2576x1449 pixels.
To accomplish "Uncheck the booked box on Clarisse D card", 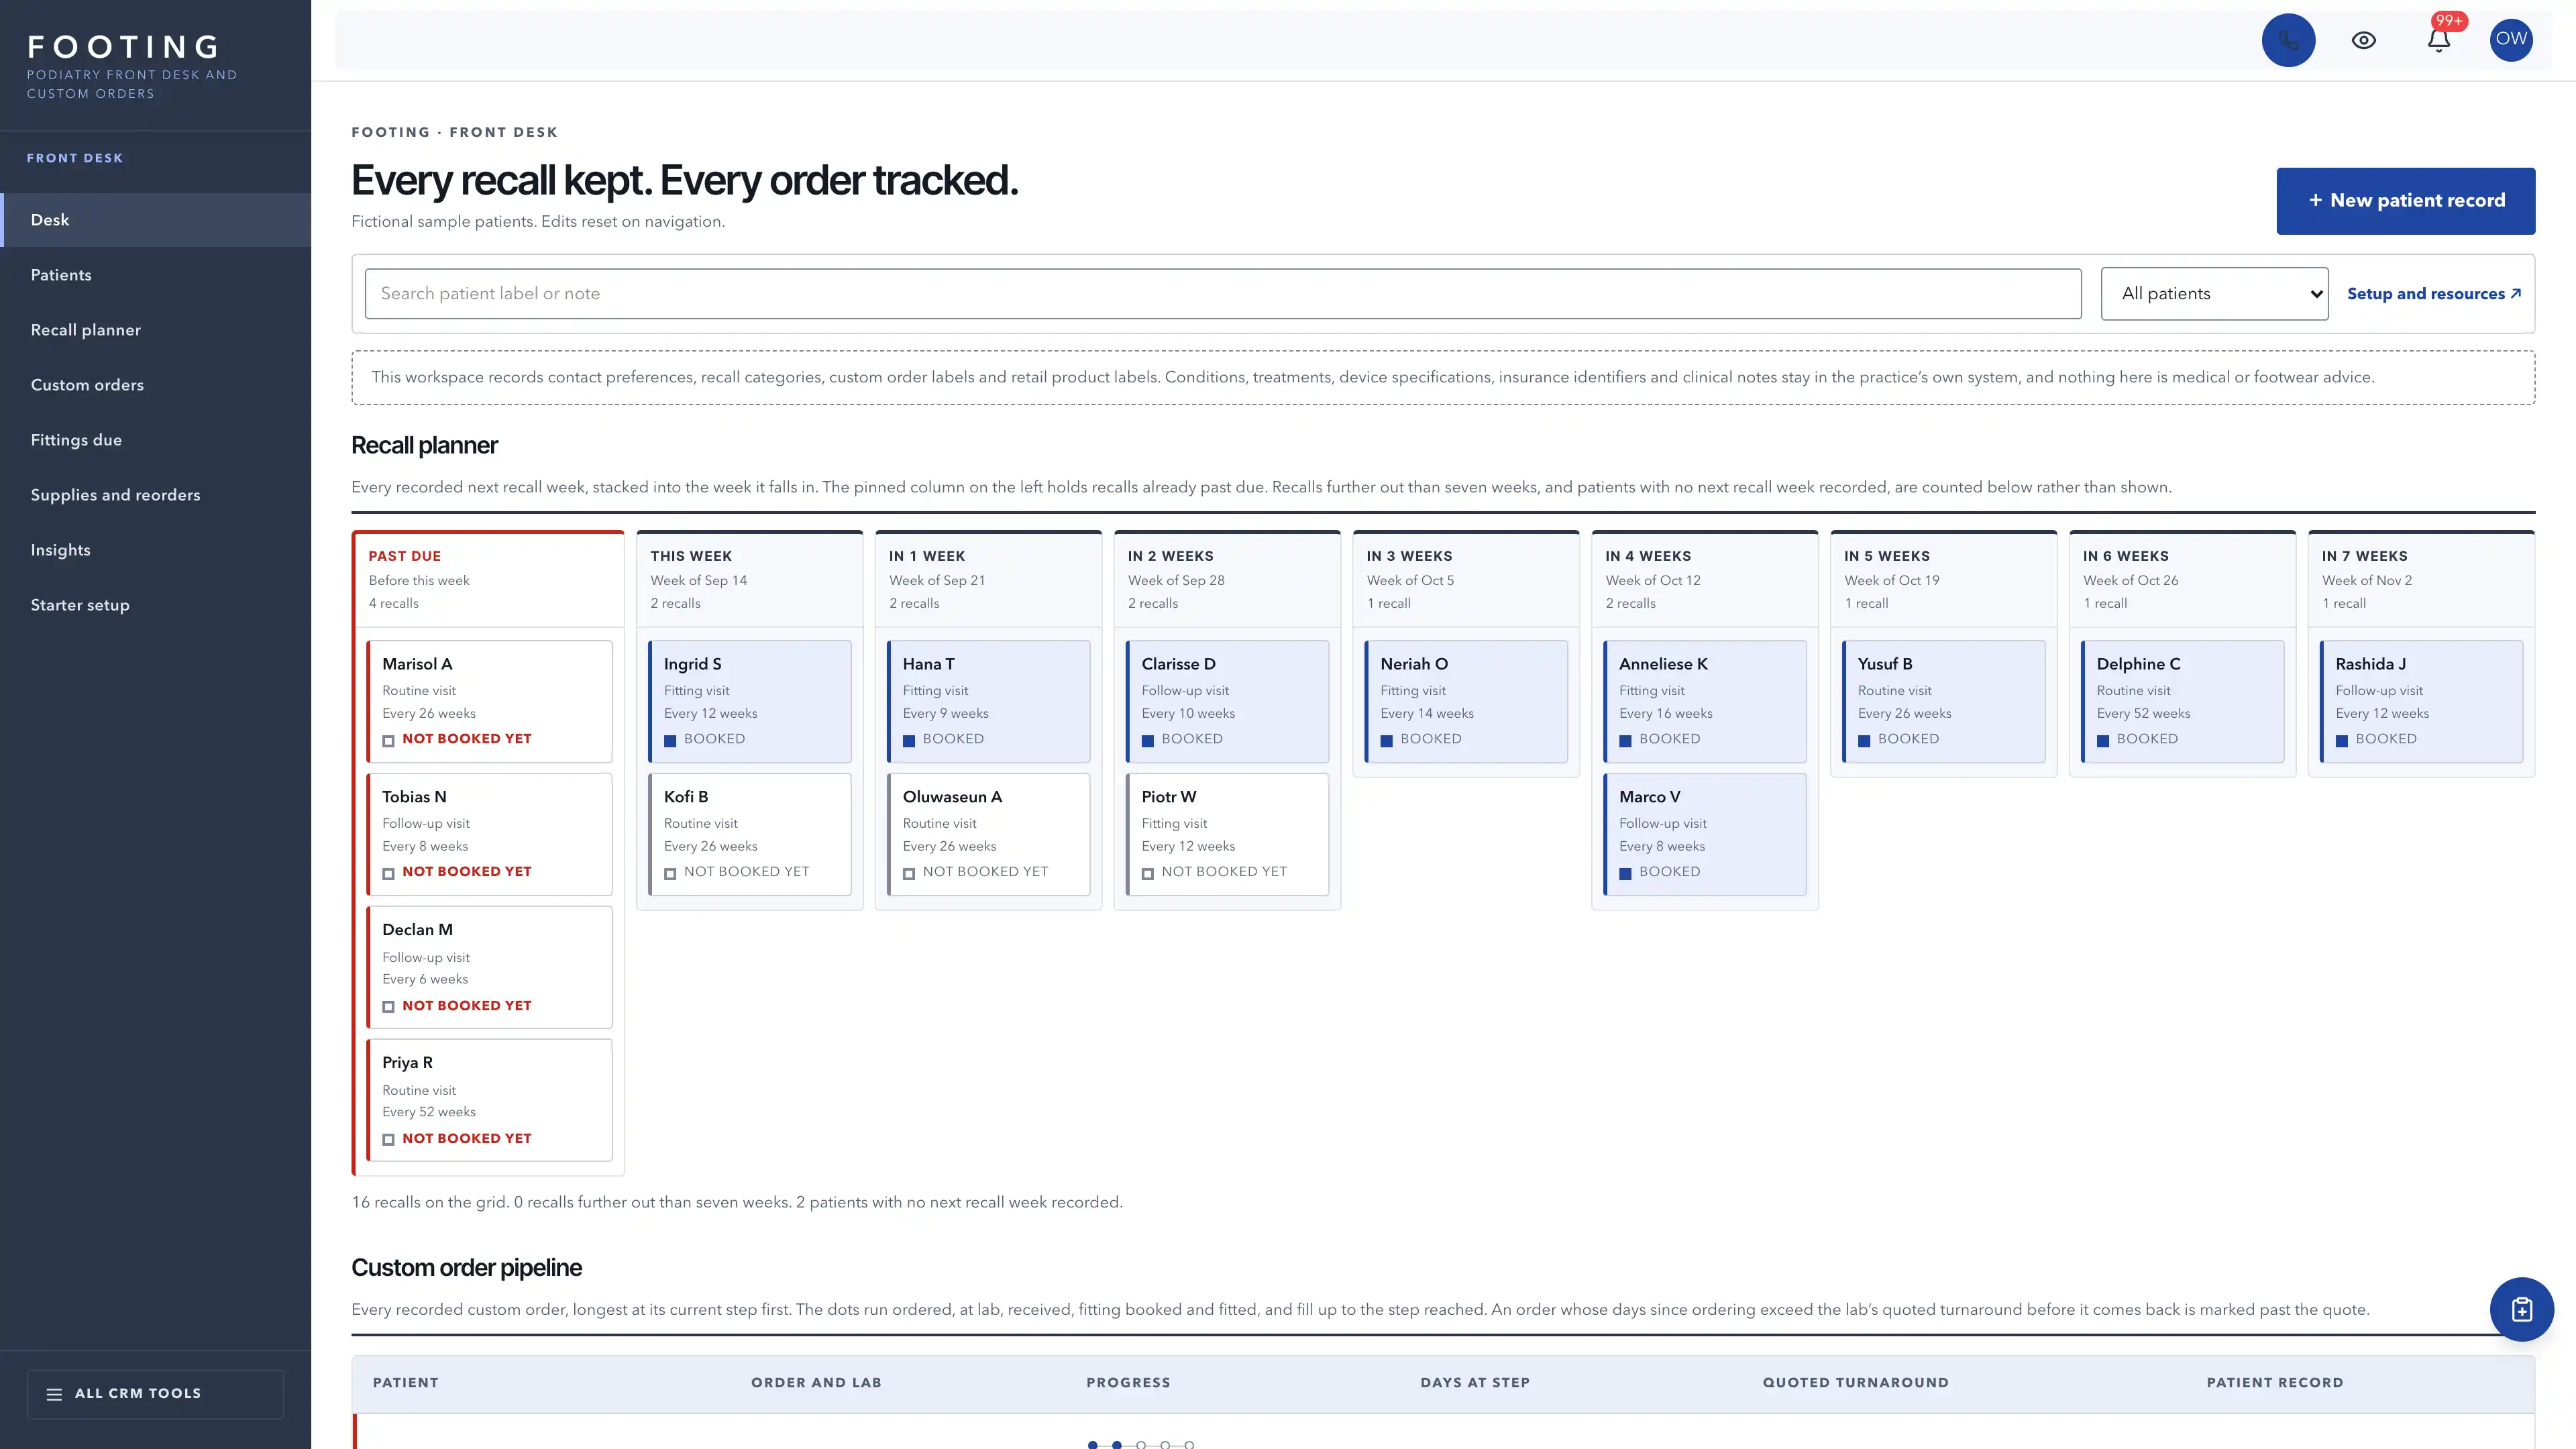I will (1148, 740).
